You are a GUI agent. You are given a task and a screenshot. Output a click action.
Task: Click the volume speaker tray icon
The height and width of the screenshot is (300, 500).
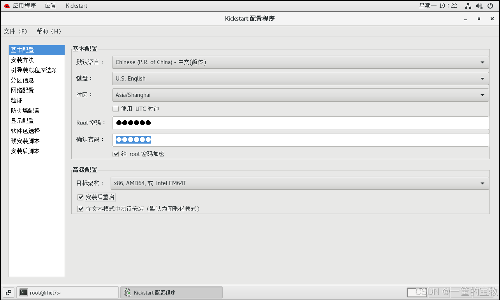[479, 6]
